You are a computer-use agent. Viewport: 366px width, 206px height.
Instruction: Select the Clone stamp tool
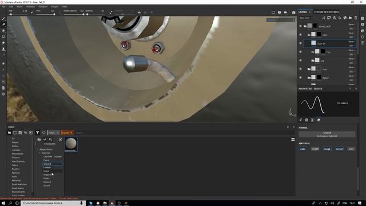click(x=3, y=49)
